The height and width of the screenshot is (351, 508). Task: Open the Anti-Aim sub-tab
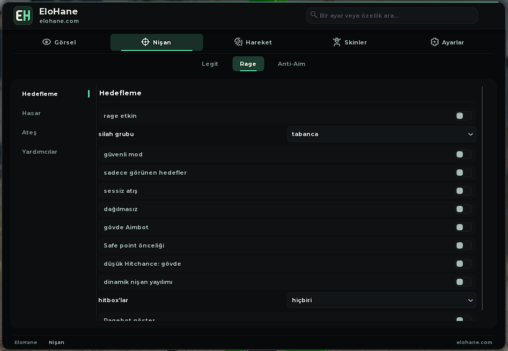tap(292, 64)
